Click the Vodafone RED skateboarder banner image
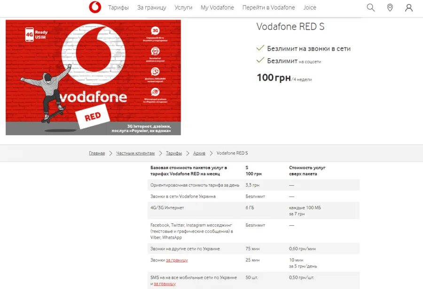This screenshot has height=289, width=423. coord(94,77)
